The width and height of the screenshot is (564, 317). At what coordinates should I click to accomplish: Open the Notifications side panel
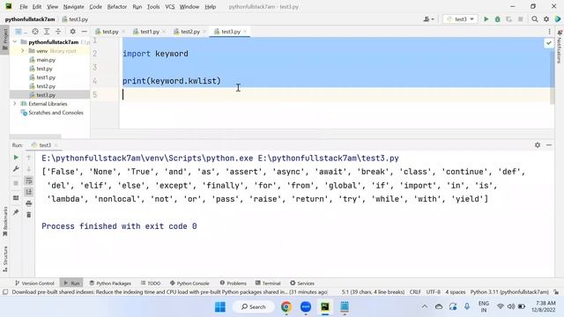click(x=560, y=47)
